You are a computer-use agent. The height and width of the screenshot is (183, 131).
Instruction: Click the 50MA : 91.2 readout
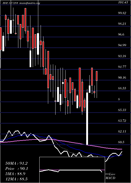[x=17, y=163]
